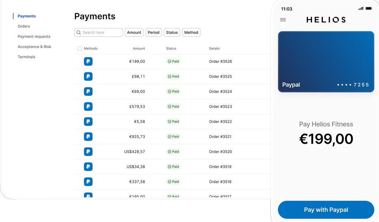This screenshot has height=222, width=379.
Task: Open the Period filter dropdown
Action: (153, 33)
